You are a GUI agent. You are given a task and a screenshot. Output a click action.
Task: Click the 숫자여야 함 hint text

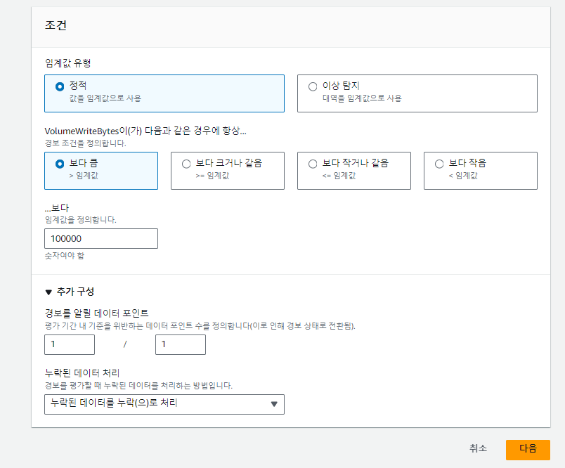pos(65,256)
